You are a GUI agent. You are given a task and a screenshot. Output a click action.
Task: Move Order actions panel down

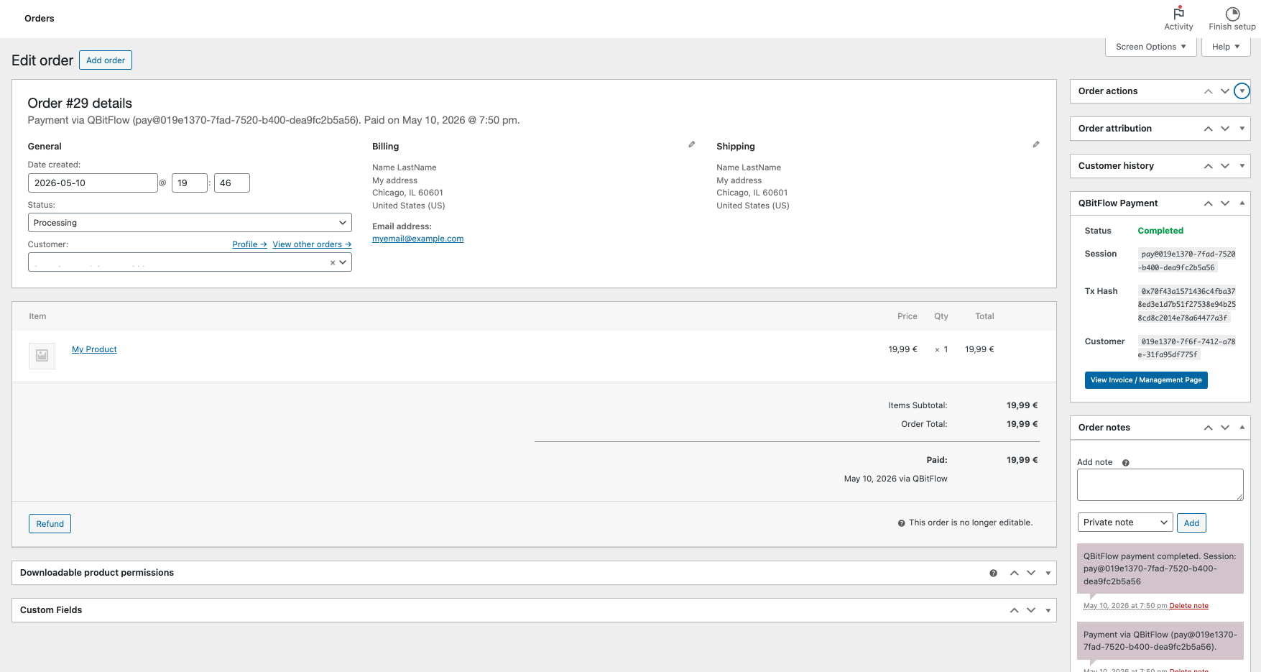(1225, 91)
